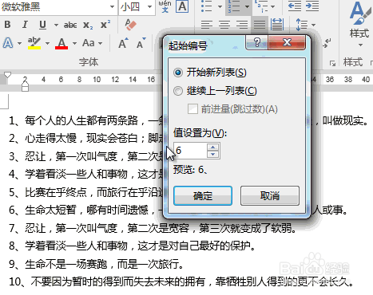Viewport: 373px width, 295px height.
Task: Expand highlight color dropdown arrow
Action: [47, 43]
